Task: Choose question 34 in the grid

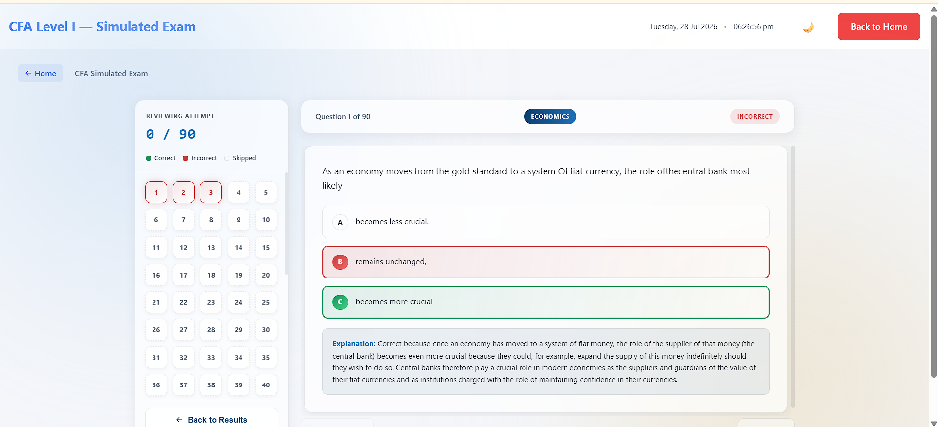Action: (239, 357)
